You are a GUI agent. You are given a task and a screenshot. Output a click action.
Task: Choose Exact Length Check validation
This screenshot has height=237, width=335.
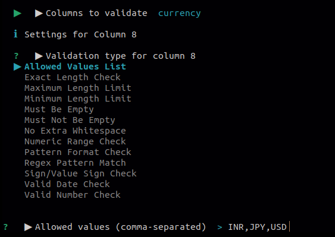coord(73,77)
